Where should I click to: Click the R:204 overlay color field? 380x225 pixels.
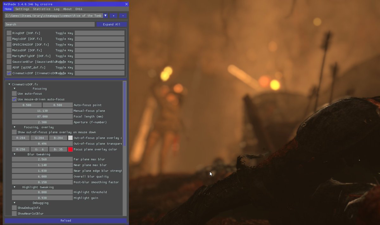point(21,138)
